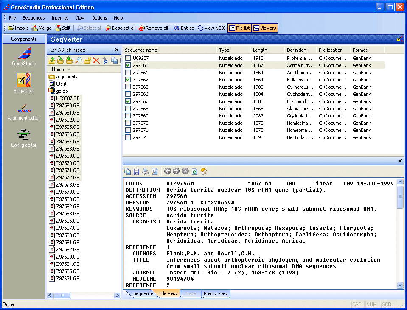The width and height of the screenshot is (407, 310).
Task: Switch to the Sequence tab
Action: pos(143,293)
